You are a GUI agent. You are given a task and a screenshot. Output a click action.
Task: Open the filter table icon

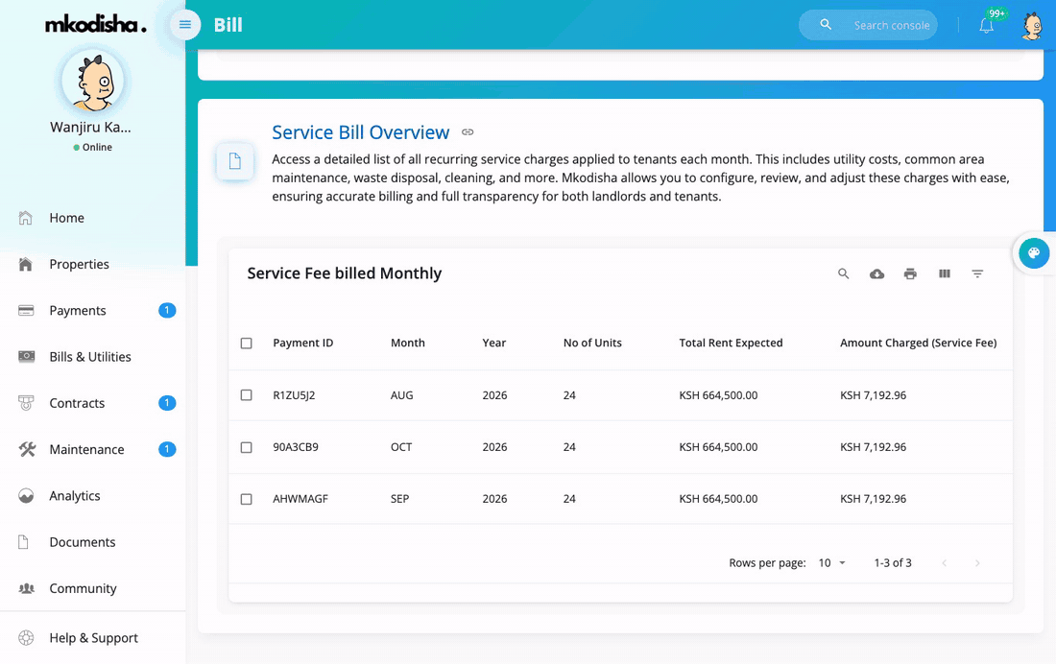(977, 273)
